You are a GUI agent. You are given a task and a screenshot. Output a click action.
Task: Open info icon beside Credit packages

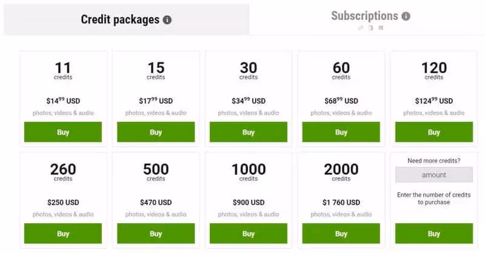pos(167,20)
